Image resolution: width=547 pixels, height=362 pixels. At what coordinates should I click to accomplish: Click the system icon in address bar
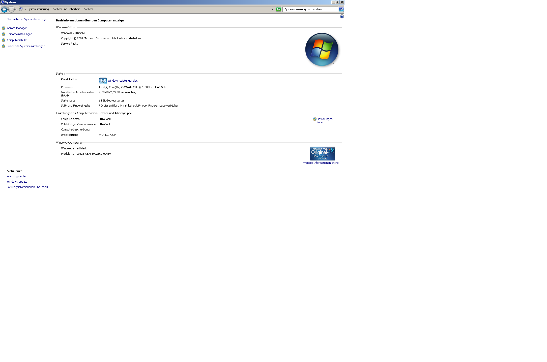tap(21, 9)
